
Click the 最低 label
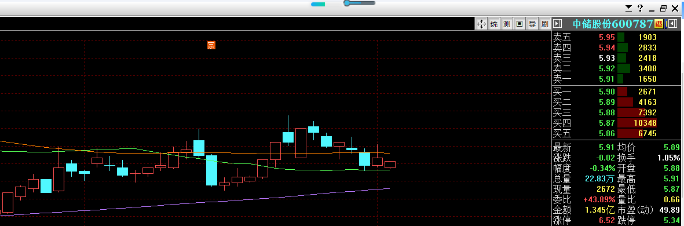(x=627, y=189)
